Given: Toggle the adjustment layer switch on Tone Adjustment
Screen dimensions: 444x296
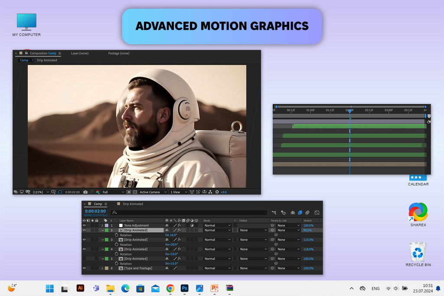Looking at the screenshot, I should 192,225.
